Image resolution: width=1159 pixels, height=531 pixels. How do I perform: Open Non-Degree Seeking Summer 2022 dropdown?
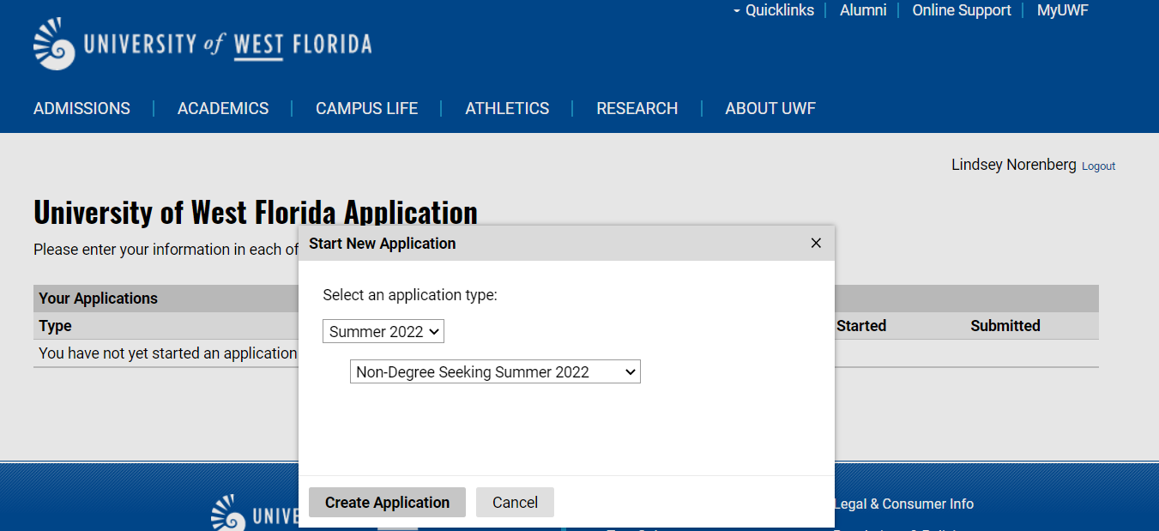tap(495, 371)
